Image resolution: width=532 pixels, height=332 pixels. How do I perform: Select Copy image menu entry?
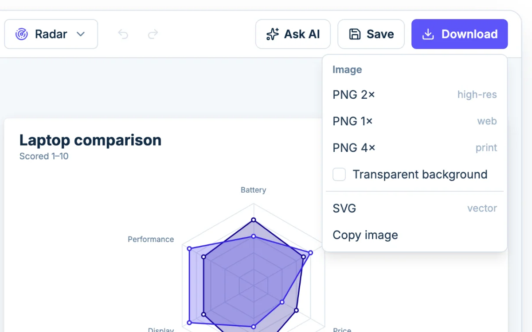point(415,235)
